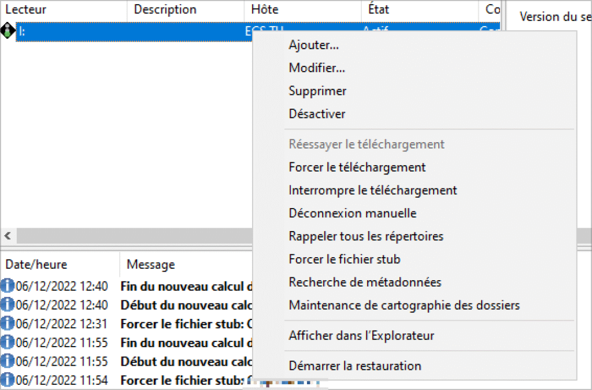
Task: Click Afficher dans l'Explorateur
Action: pos(361,336)
